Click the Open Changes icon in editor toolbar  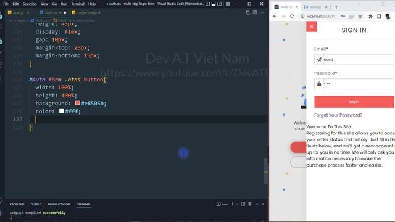click(247, 12)
